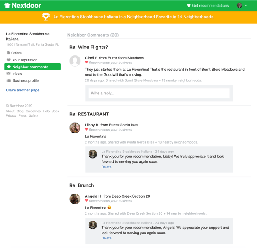
Task: Click the 10361 Tamiami Trail address text
Action: [x=32, y=44]
